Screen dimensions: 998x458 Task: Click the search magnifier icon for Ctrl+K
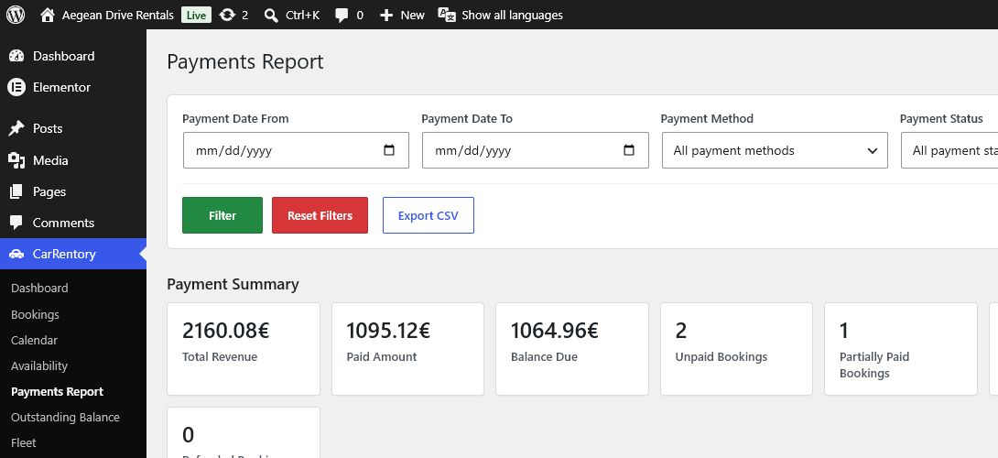(271, 16)
